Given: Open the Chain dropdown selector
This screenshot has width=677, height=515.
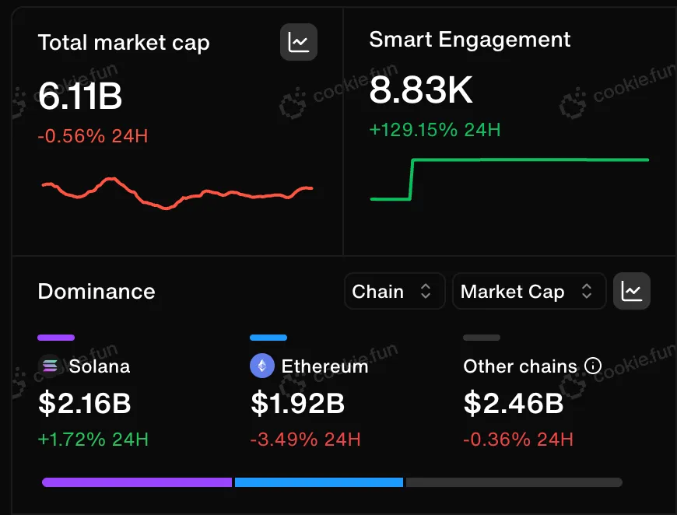Looking at the screenshot, I should point(394,292).
